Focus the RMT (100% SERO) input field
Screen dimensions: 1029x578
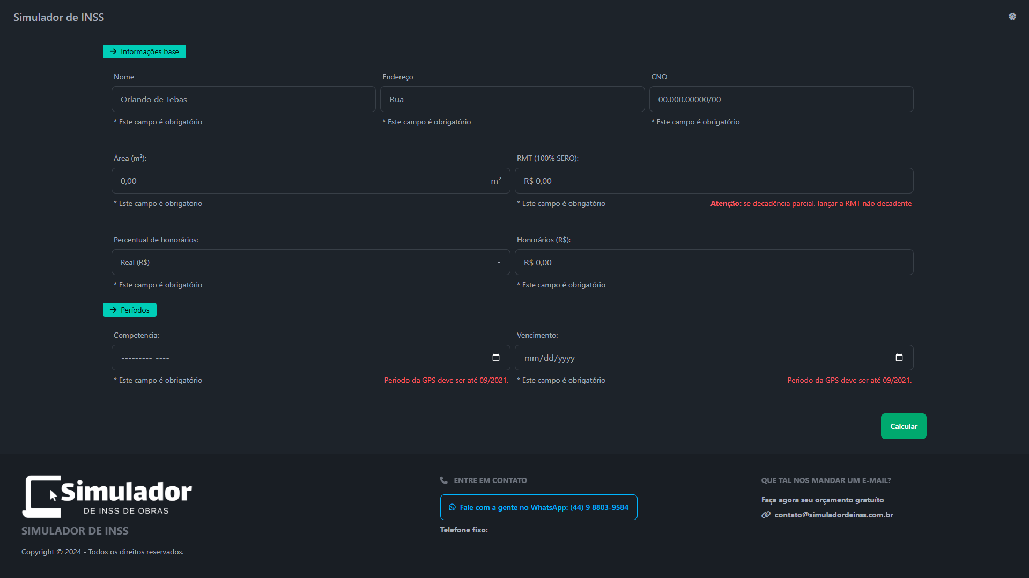click(714, 181)
